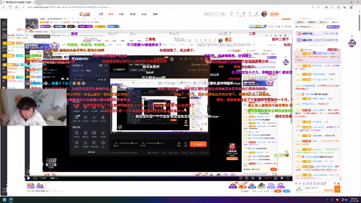Click the user avatar in the Douyu header
The height and width of the screenshot is (203, 361).
click(x=264, y=14)
